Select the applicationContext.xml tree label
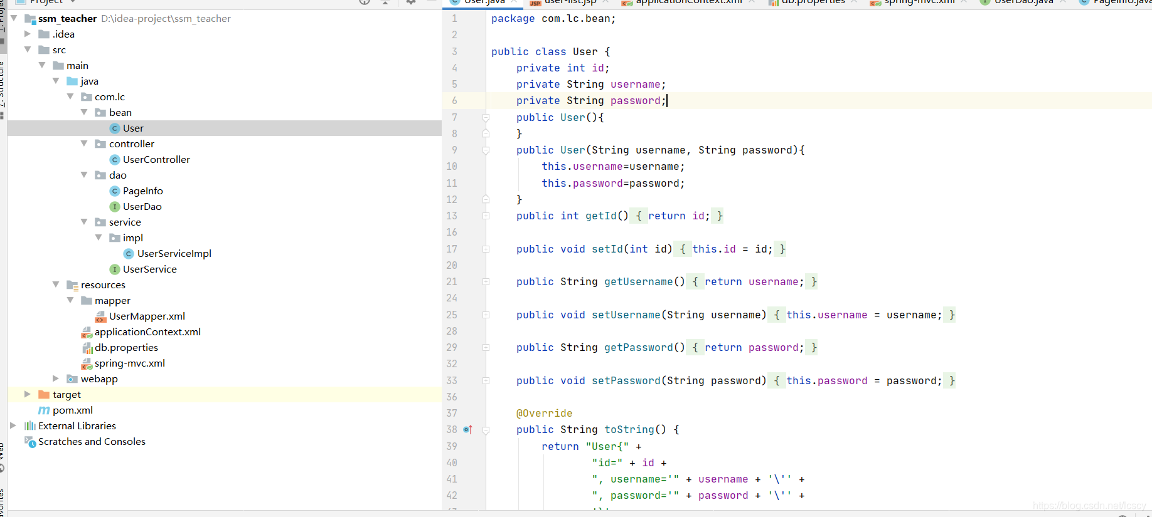 (147, 332)
